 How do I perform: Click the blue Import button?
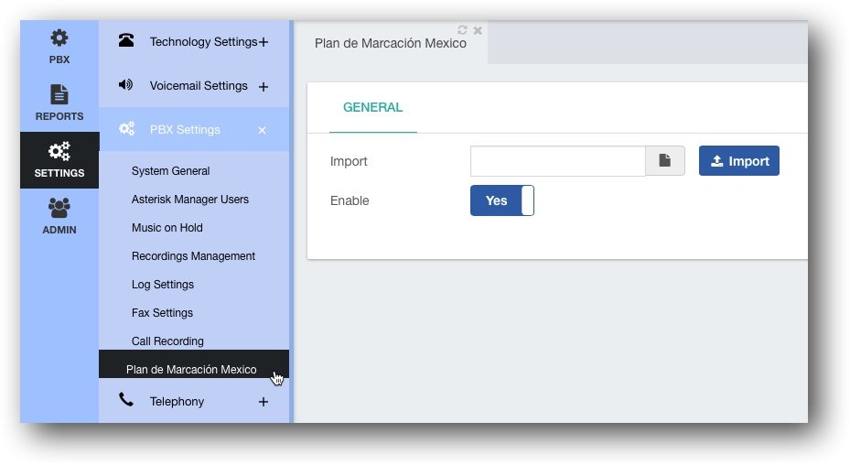739,160
